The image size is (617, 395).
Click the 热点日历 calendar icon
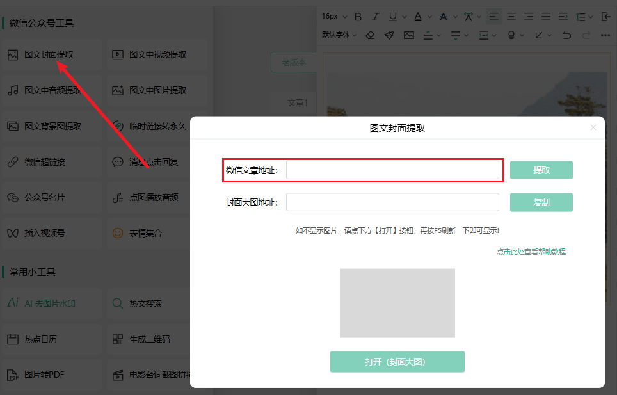point(13,339)
